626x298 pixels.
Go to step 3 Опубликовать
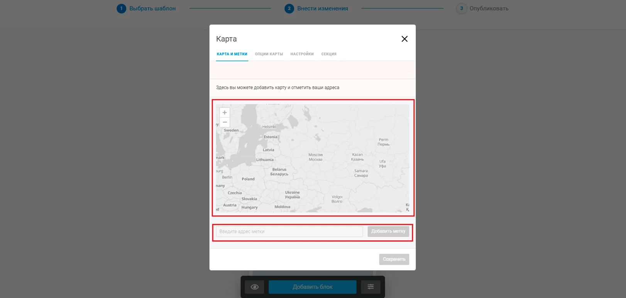pos(482,8)
